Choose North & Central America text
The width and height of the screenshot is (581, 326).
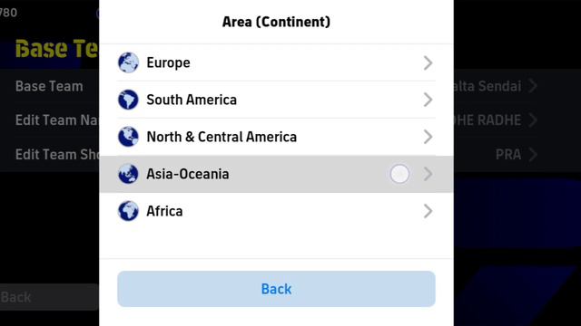pos(222,137)
